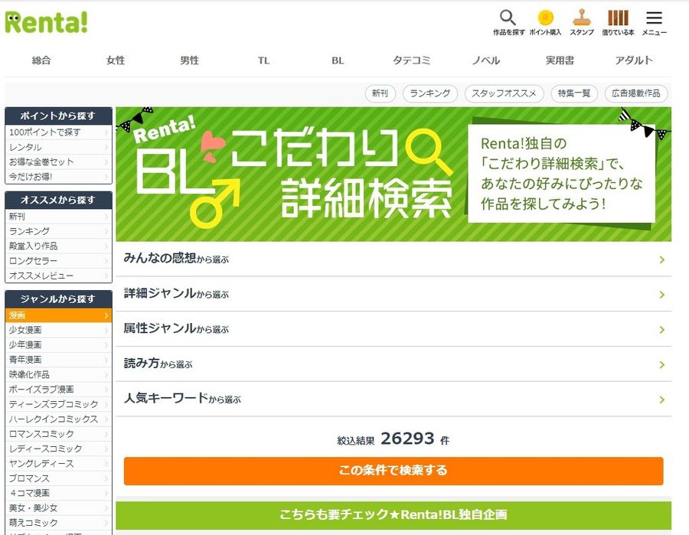Screen dimensions: 689x535
Task: Switch to the 女性 tab
Action: (116, 60)
